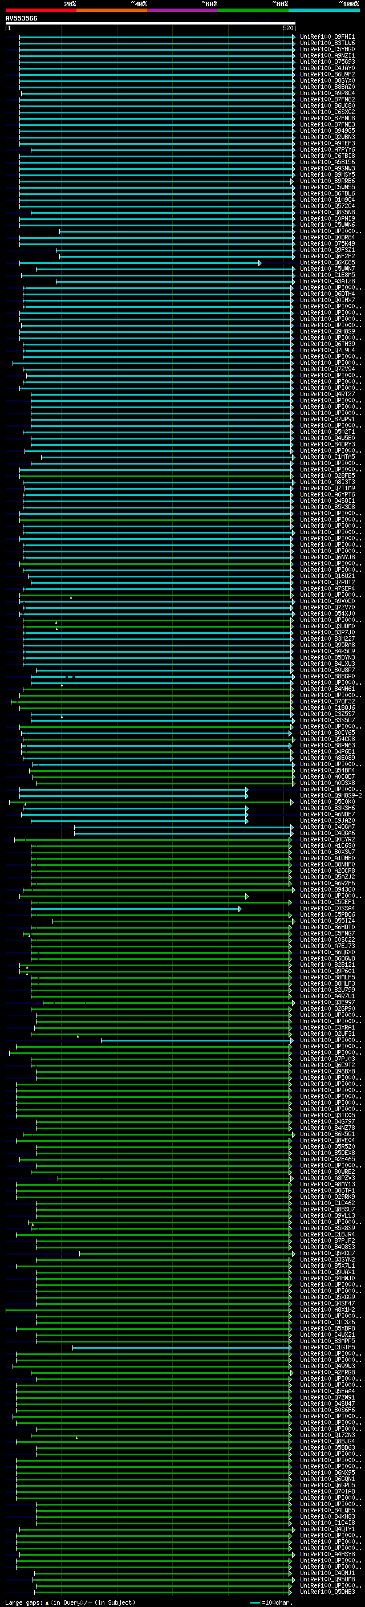Select entry UniRef100_Q5C0K0

327,802
